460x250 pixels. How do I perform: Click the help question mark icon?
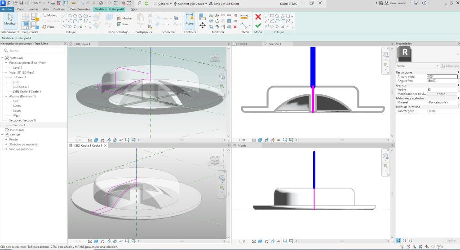[424, 3]
